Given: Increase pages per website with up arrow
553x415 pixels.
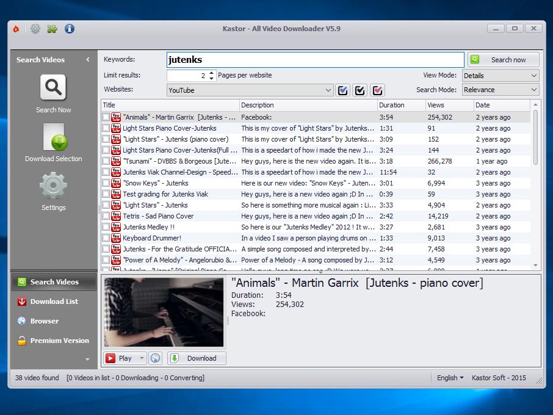Looking at the screenshot, I should point(211,73).
